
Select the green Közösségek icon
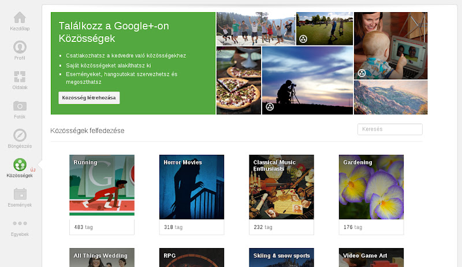(x=20, y=165)
